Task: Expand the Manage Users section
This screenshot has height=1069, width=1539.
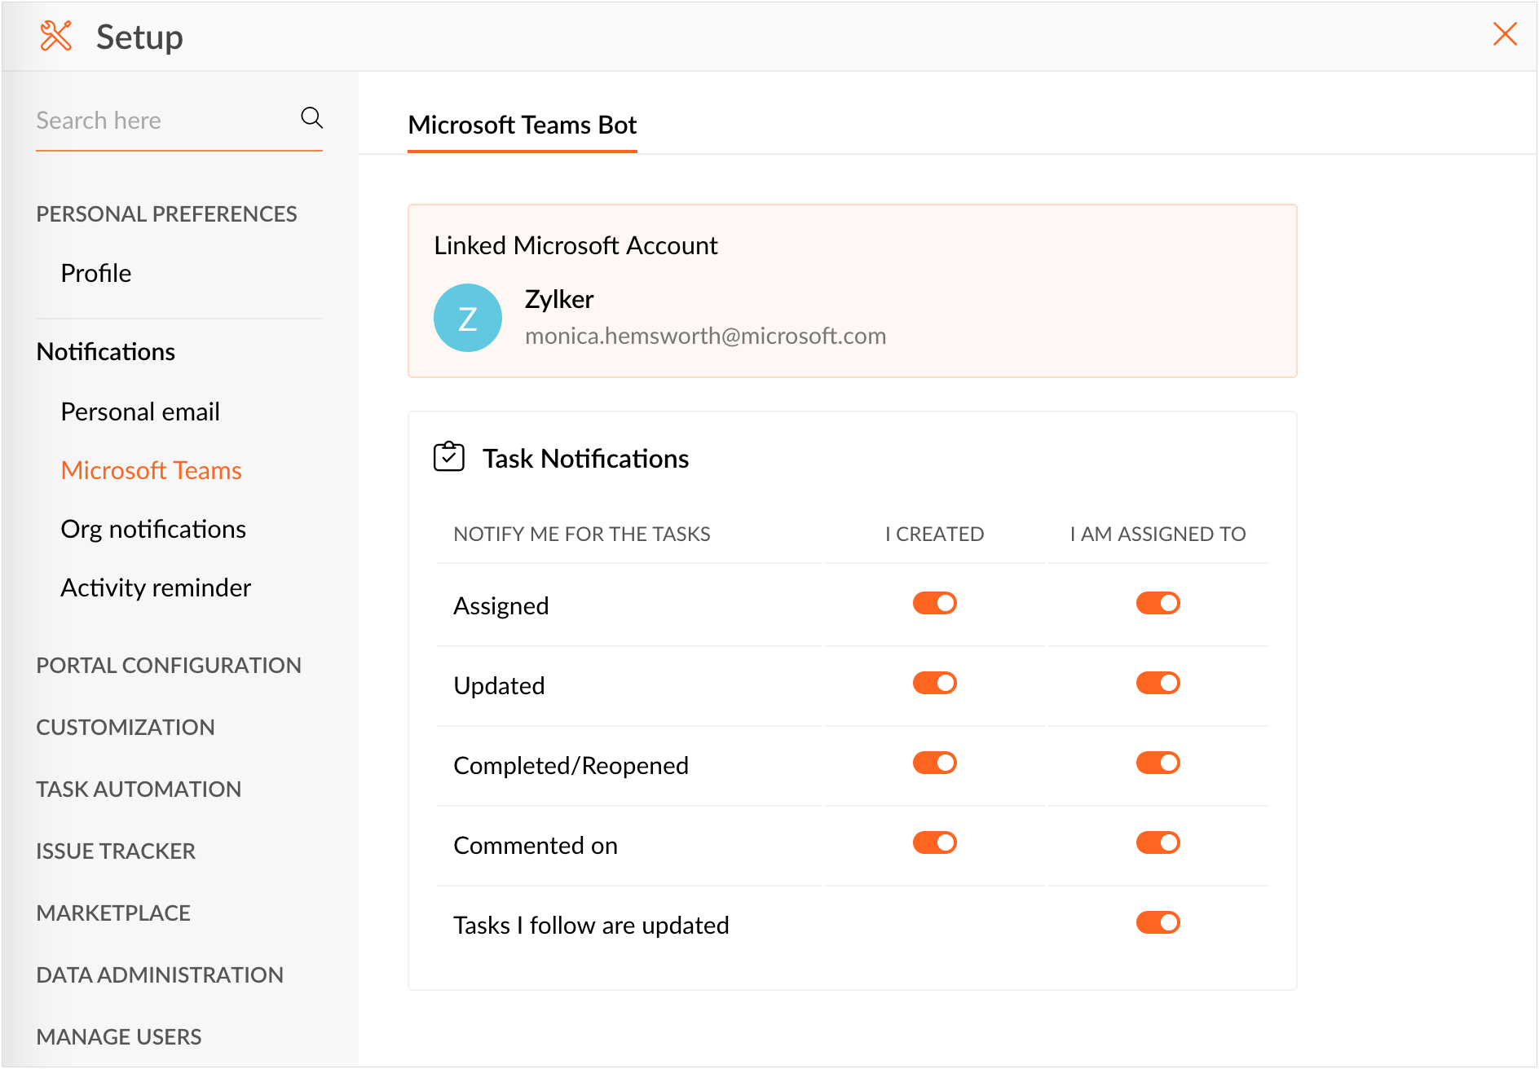Action: pos(119,1036)
